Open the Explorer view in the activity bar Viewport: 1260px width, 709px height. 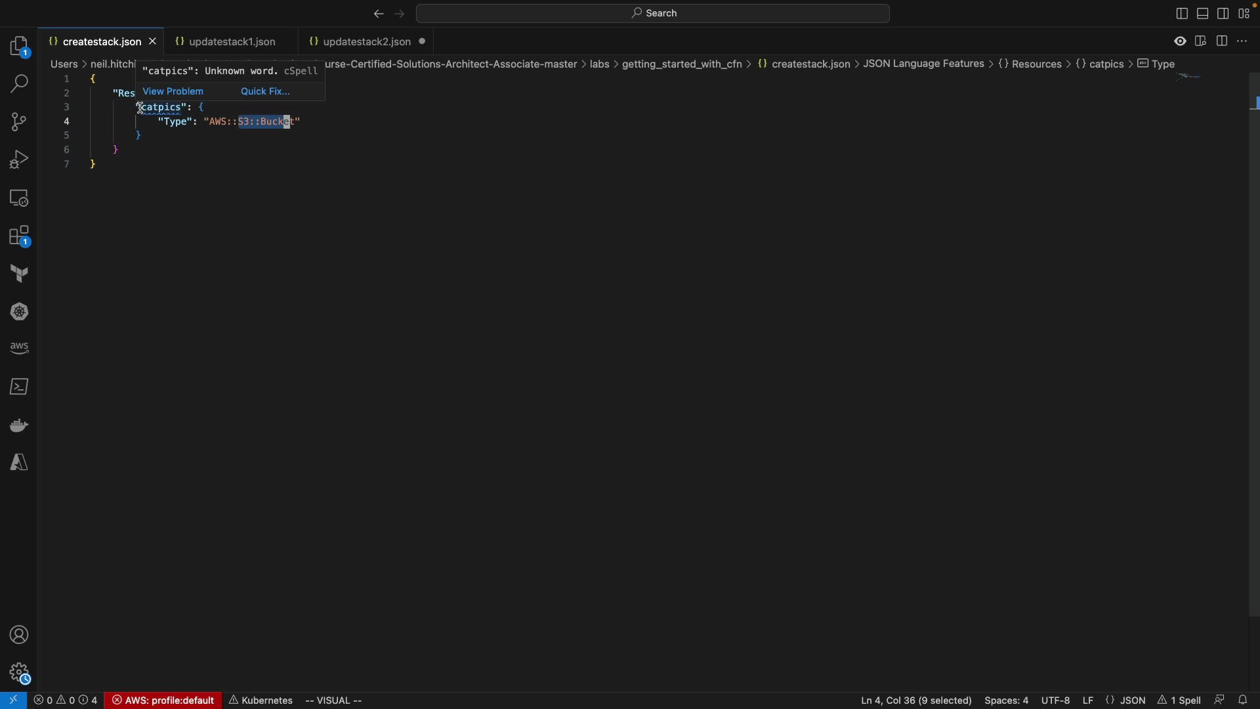(x=19, y=47)
